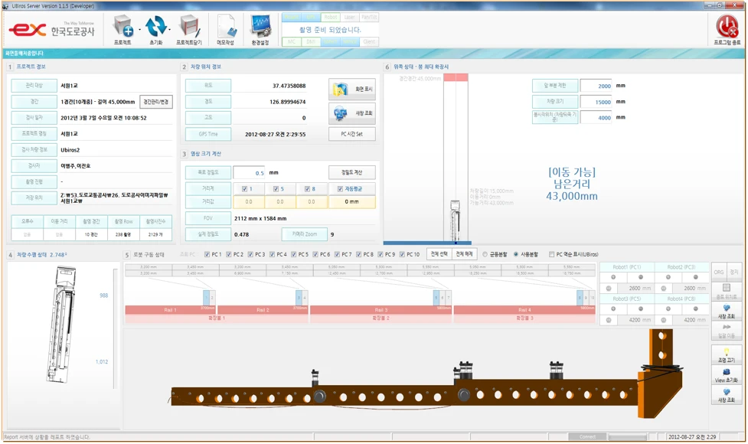
Task: Open the 환경설정 monitor settings icon
Action: click(x=260, y=26)
